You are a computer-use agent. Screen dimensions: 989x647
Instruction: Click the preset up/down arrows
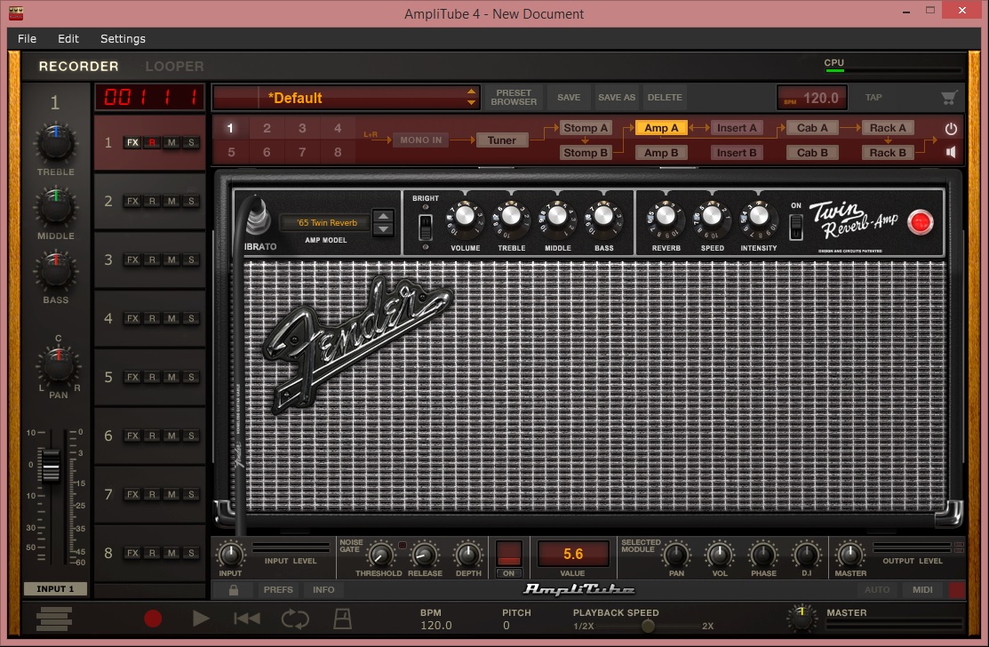(x=471, y=97)
